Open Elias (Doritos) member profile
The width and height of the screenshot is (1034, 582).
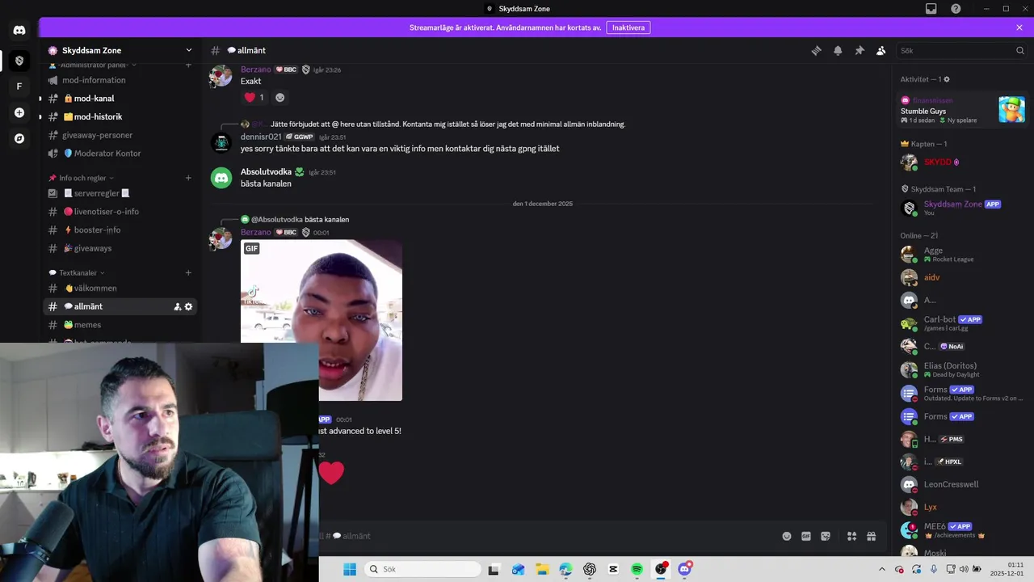pyautogui.click(x=963, y=369)
